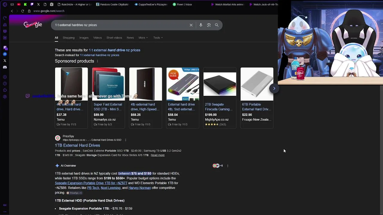The height and width of the screenshot is (215, 383).
Task: Select the Short videos filter
Action: pos(114,38)
